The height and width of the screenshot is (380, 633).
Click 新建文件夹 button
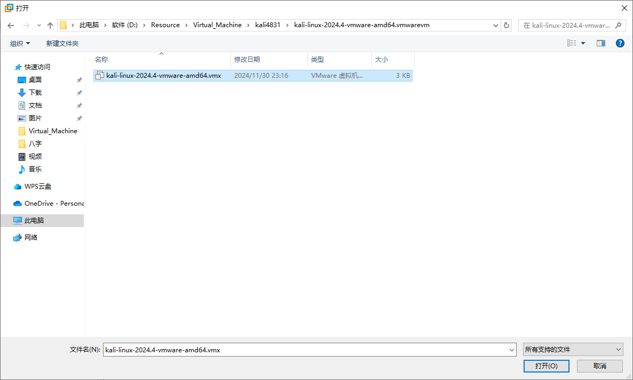62,44
